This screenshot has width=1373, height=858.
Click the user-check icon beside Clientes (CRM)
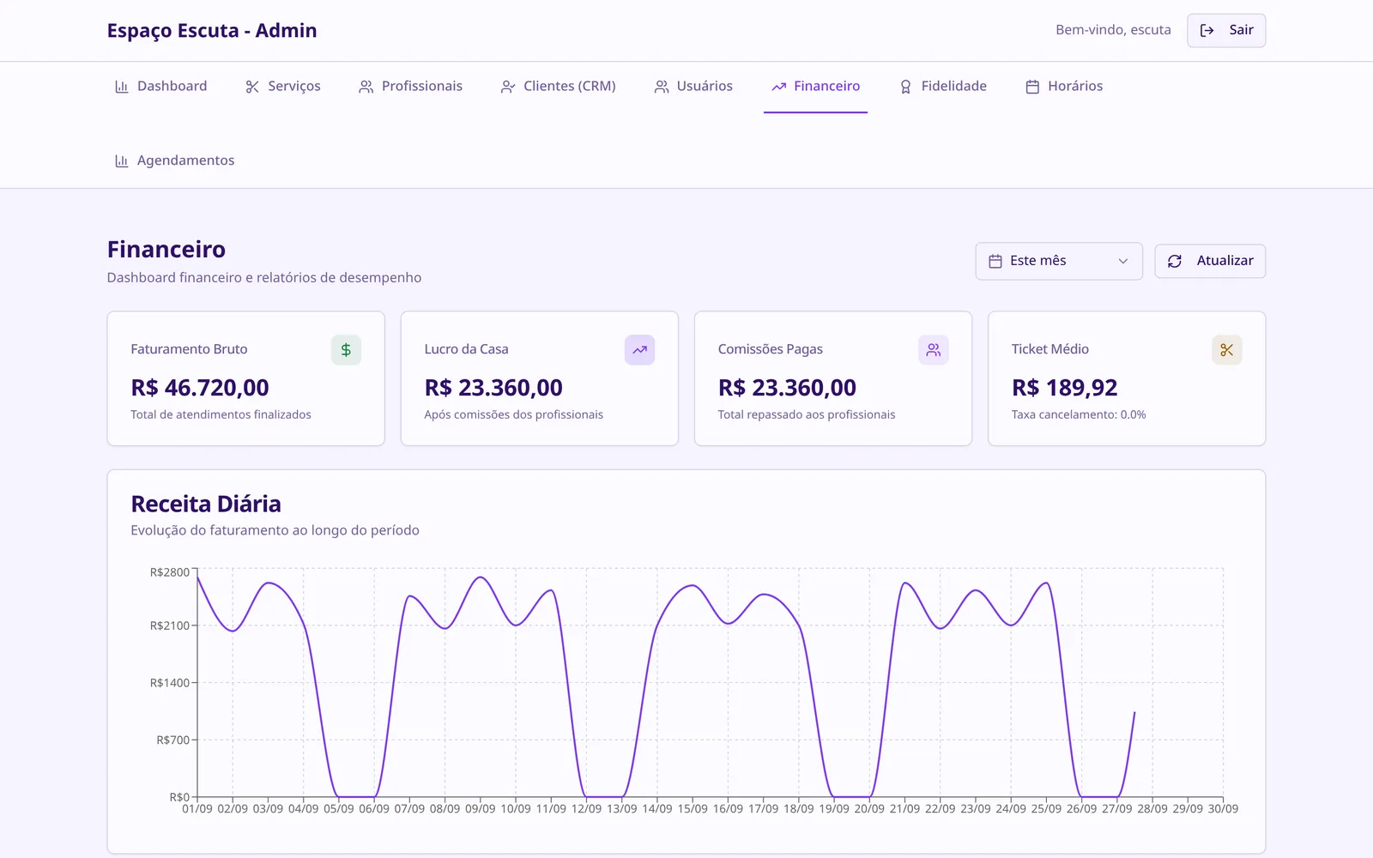pos(508,87)
